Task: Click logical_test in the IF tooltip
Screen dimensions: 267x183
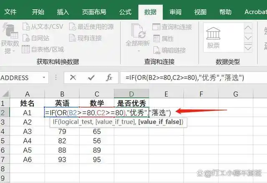Action: click(76, 122)
